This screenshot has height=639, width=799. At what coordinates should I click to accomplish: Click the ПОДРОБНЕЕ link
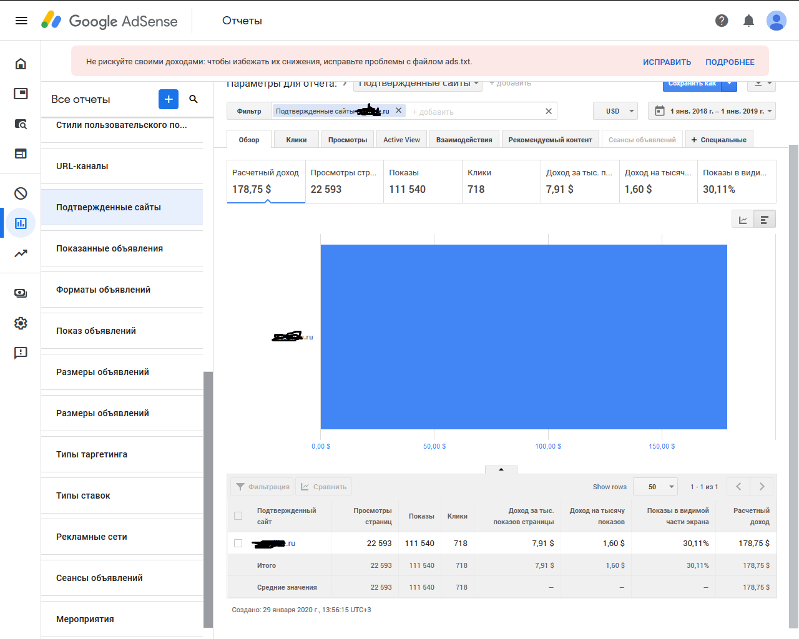[x=730, y=62]
